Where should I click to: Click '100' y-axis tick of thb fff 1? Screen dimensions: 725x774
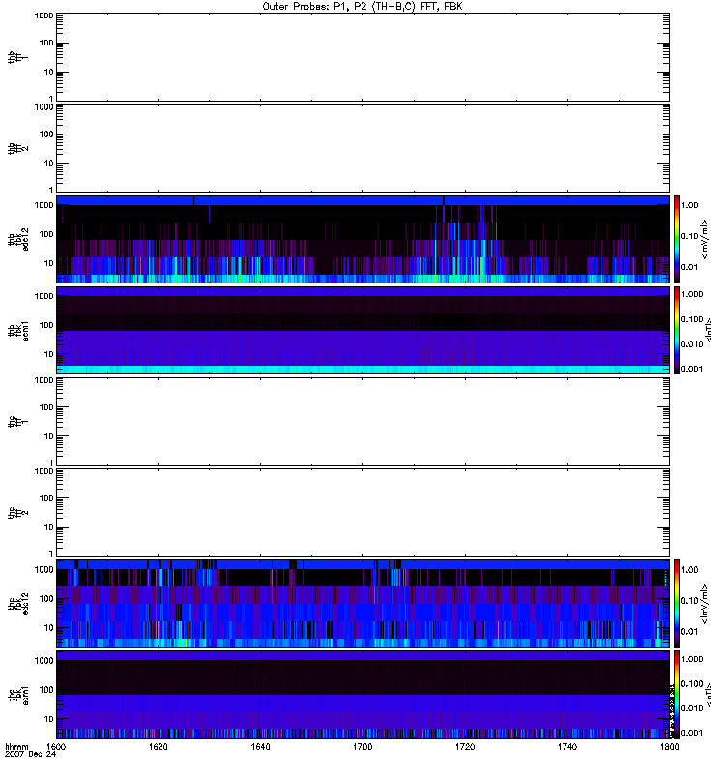46,43
